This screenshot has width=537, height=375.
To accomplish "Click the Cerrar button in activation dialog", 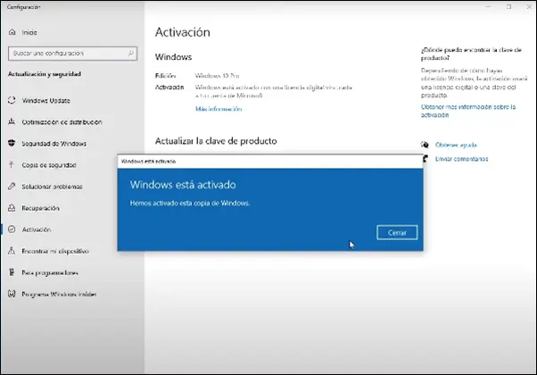I will point(397,233).
